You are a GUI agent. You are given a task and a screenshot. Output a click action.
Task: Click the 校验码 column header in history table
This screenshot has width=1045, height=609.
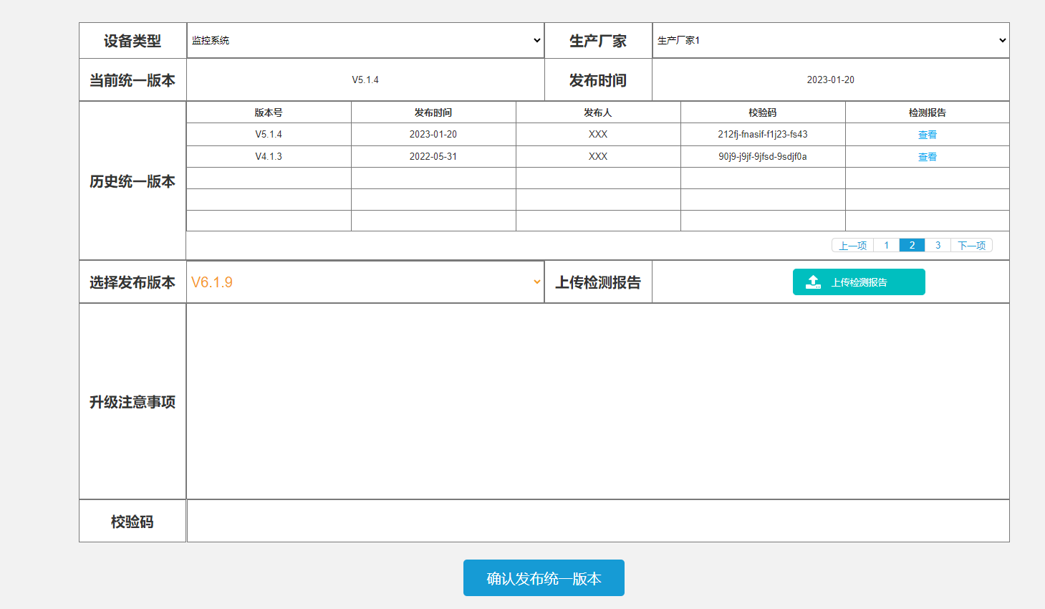point(763,112)
